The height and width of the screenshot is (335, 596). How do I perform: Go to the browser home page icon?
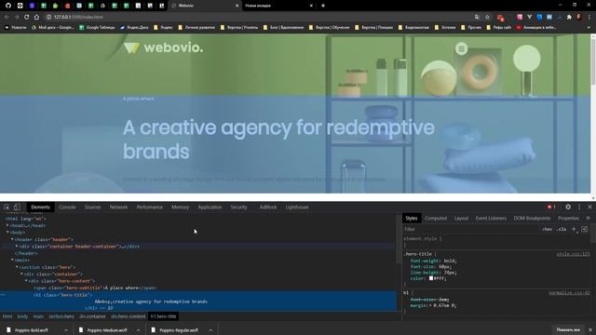[x=36, y=17]
